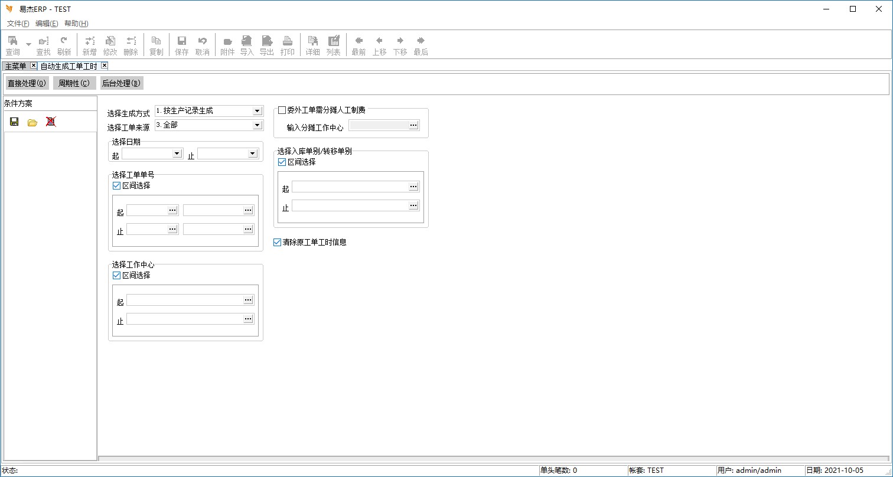Click the 直接处理 button
The width and height of the screenshot is (893, 477).
[x=27, y=83]
